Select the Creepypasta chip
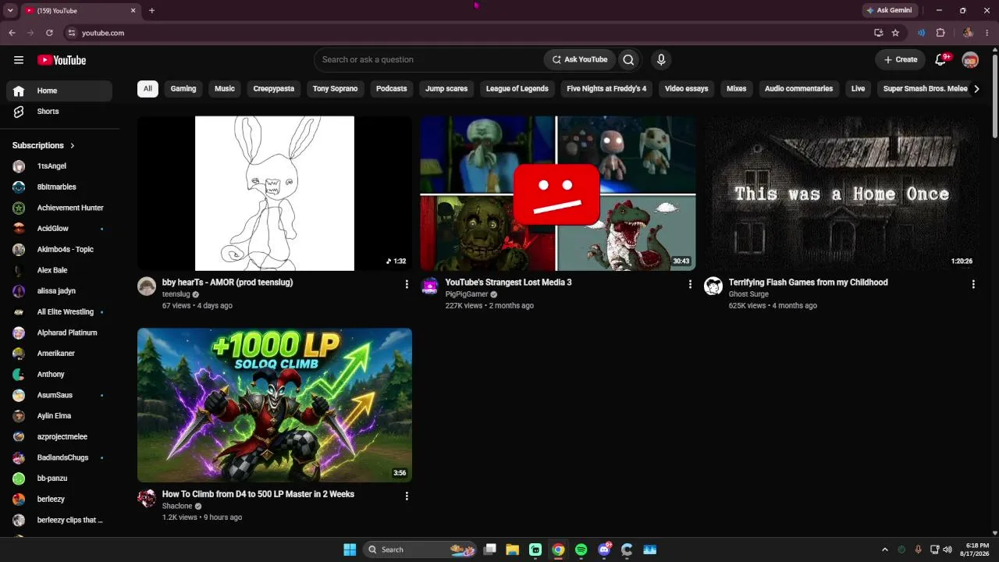999x562 pixels. [274, 89]
